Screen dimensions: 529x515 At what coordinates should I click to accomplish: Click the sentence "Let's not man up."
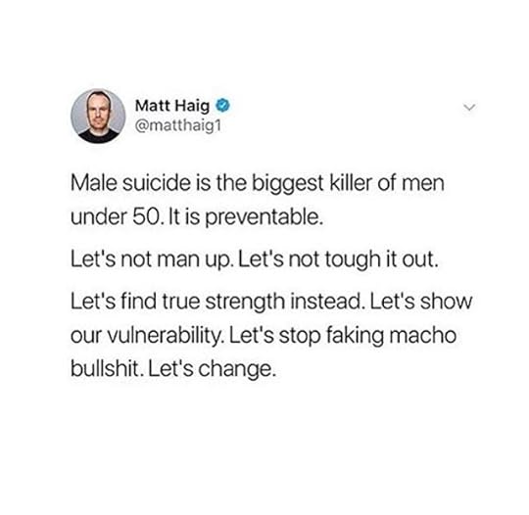click(152, 259)
